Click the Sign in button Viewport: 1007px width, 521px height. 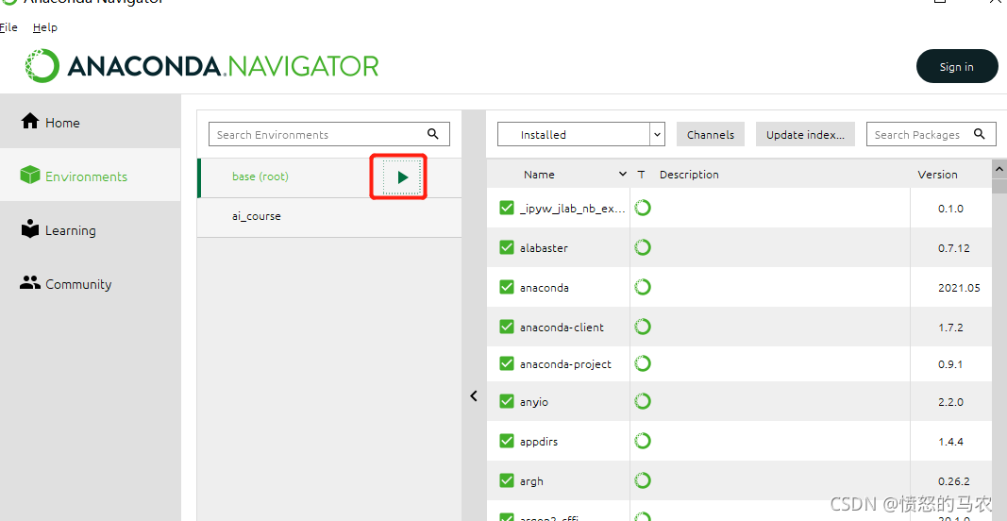[x=957, y=66]
